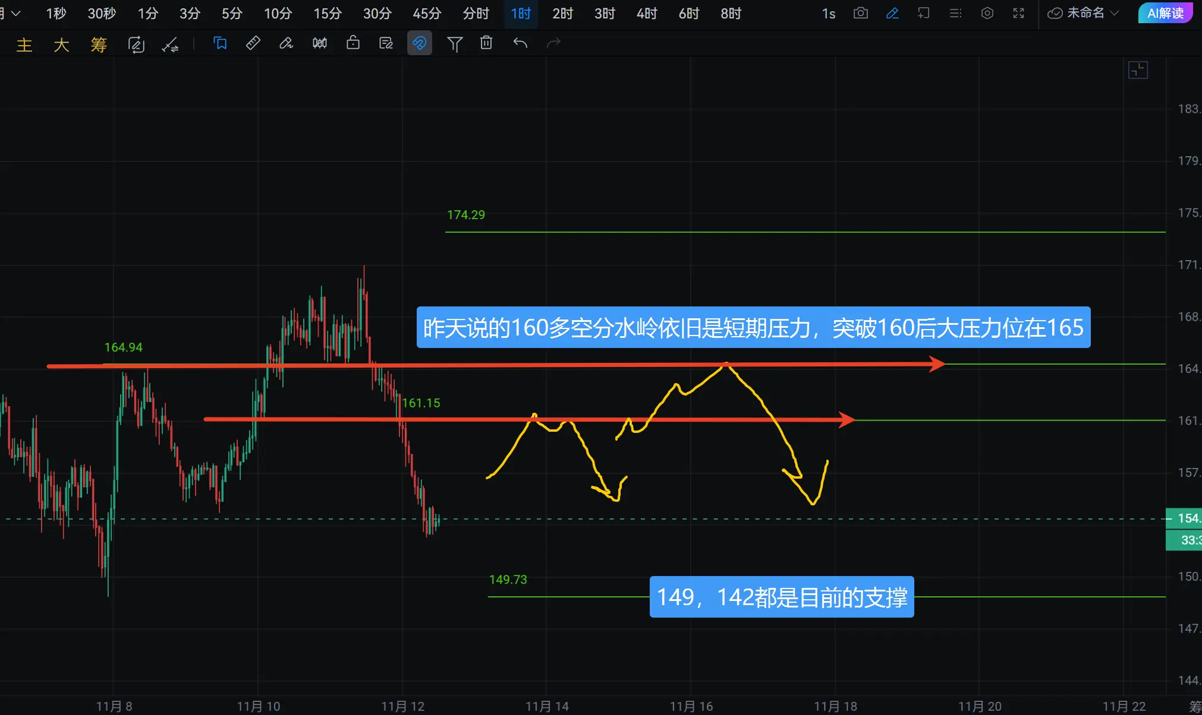Open the period dropdown chevron at far left

tap(15, 13)
